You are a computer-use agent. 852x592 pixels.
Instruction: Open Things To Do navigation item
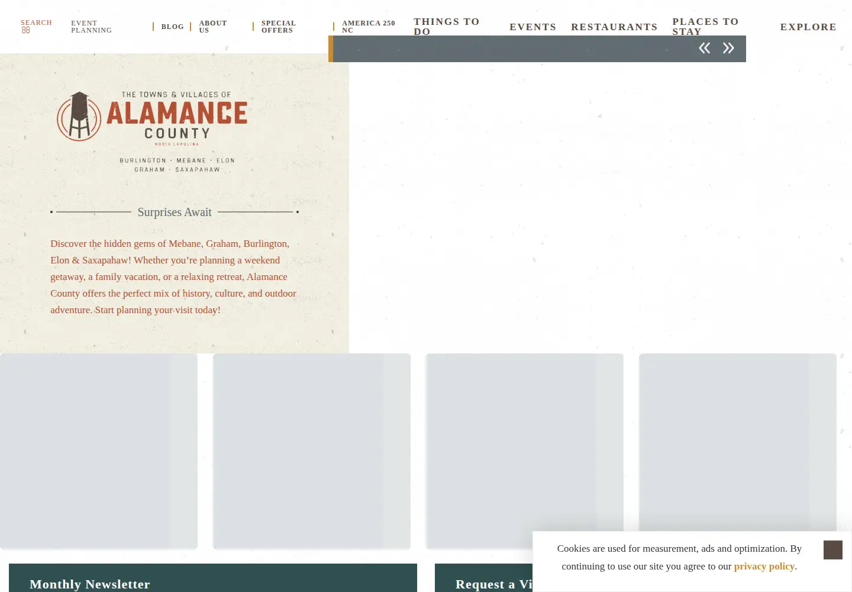(447, 27)
